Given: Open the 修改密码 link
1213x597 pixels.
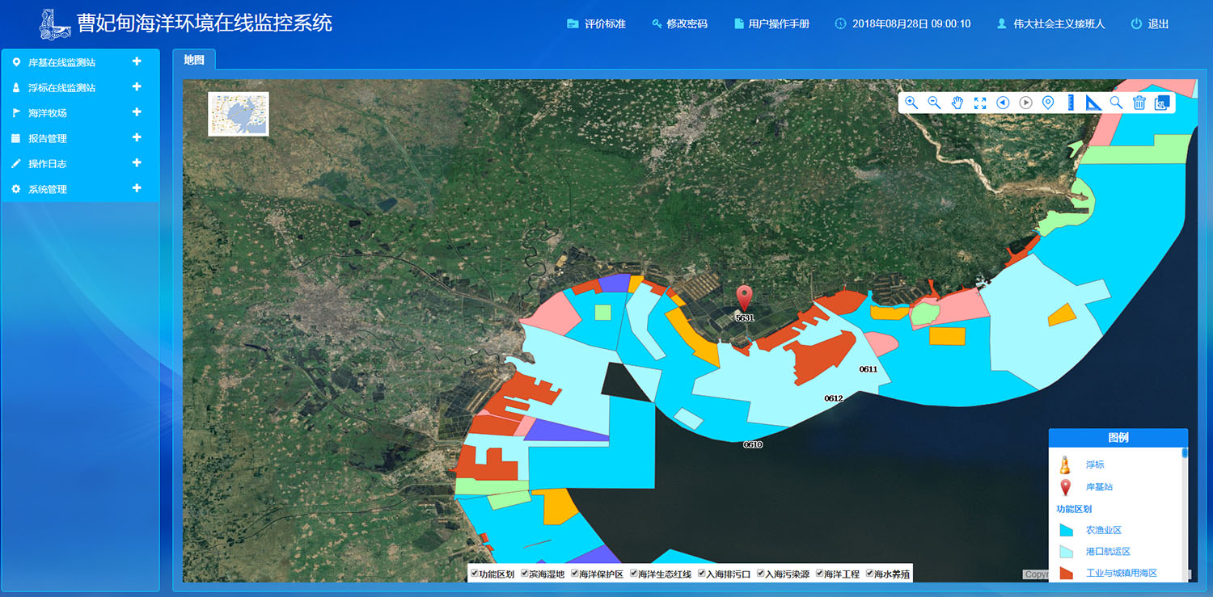Looking at the screenshot, I should pos(687,24).
